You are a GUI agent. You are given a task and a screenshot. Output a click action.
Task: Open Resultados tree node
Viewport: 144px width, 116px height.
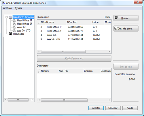coord(19,34)
